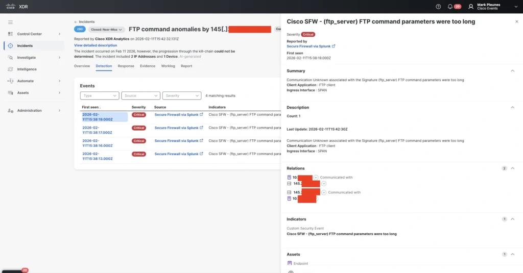Click Secure Firewall via Splunk in first event row
Viewport: 523px width, 273px height.
176,115
